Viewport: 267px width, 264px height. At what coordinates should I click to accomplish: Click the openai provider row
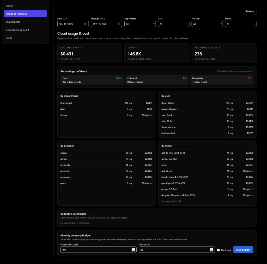tap(106, 153)
